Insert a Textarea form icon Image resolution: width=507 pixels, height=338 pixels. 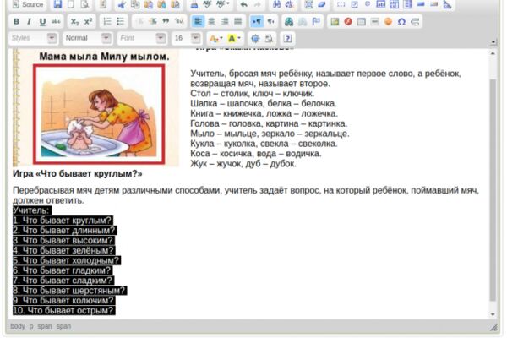394,4
